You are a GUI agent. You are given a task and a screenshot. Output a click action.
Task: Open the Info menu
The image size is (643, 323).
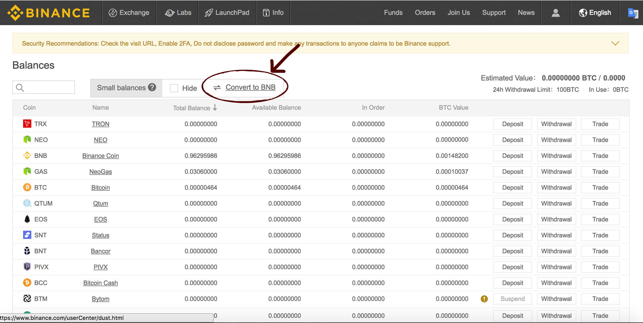pyautogui.click(x=273, y=13)
